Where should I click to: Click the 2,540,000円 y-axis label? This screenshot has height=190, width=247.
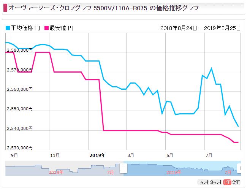(20, 128)
